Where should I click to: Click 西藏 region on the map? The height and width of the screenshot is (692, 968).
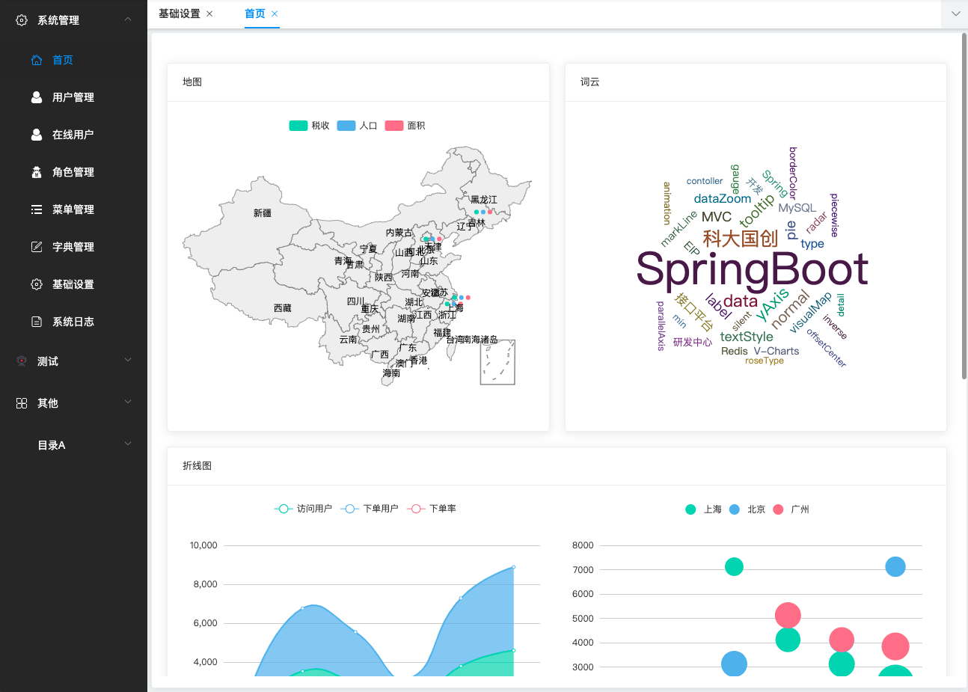tap(283, 308)
